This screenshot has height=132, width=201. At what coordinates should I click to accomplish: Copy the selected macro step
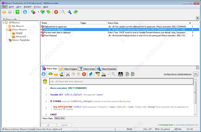[x=73, y=74]
